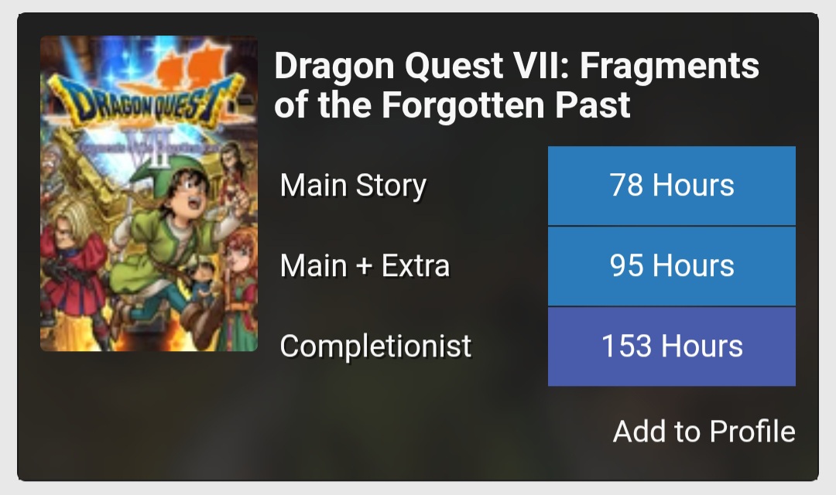The image size is (836, 495).
Task: Click the Dragon Quest VII game title
Action: 516,67
